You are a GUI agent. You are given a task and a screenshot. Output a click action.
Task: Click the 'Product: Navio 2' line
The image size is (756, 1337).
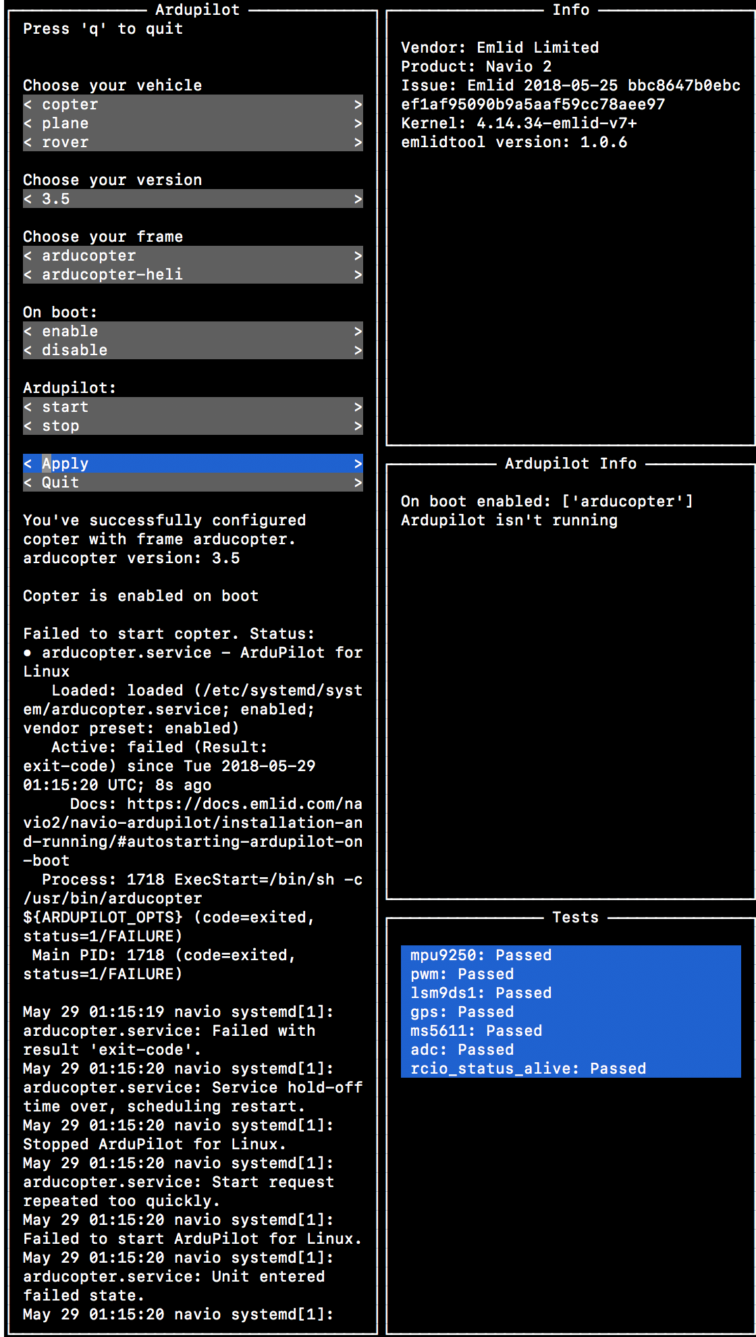click(x=476, y=66)
